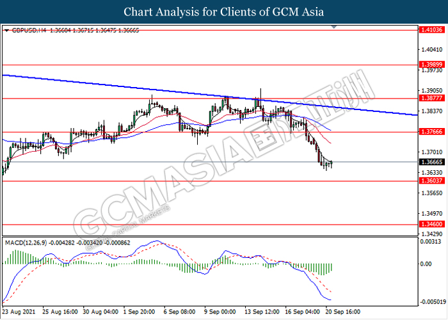Click the 20 Sep 16:00 time label
This screenshot has width=448, height=320.
tap(343, 312)
